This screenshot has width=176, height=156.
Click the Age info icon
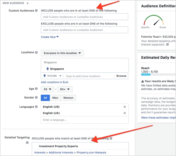pos(36,89)
